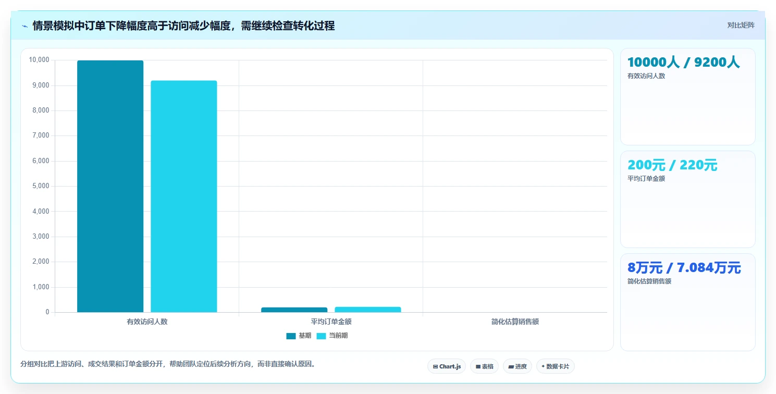Click the 简化估算销售额 x-axis label
Image resolution: width=776 pixels, height=394 pixels.
[515, 322]
